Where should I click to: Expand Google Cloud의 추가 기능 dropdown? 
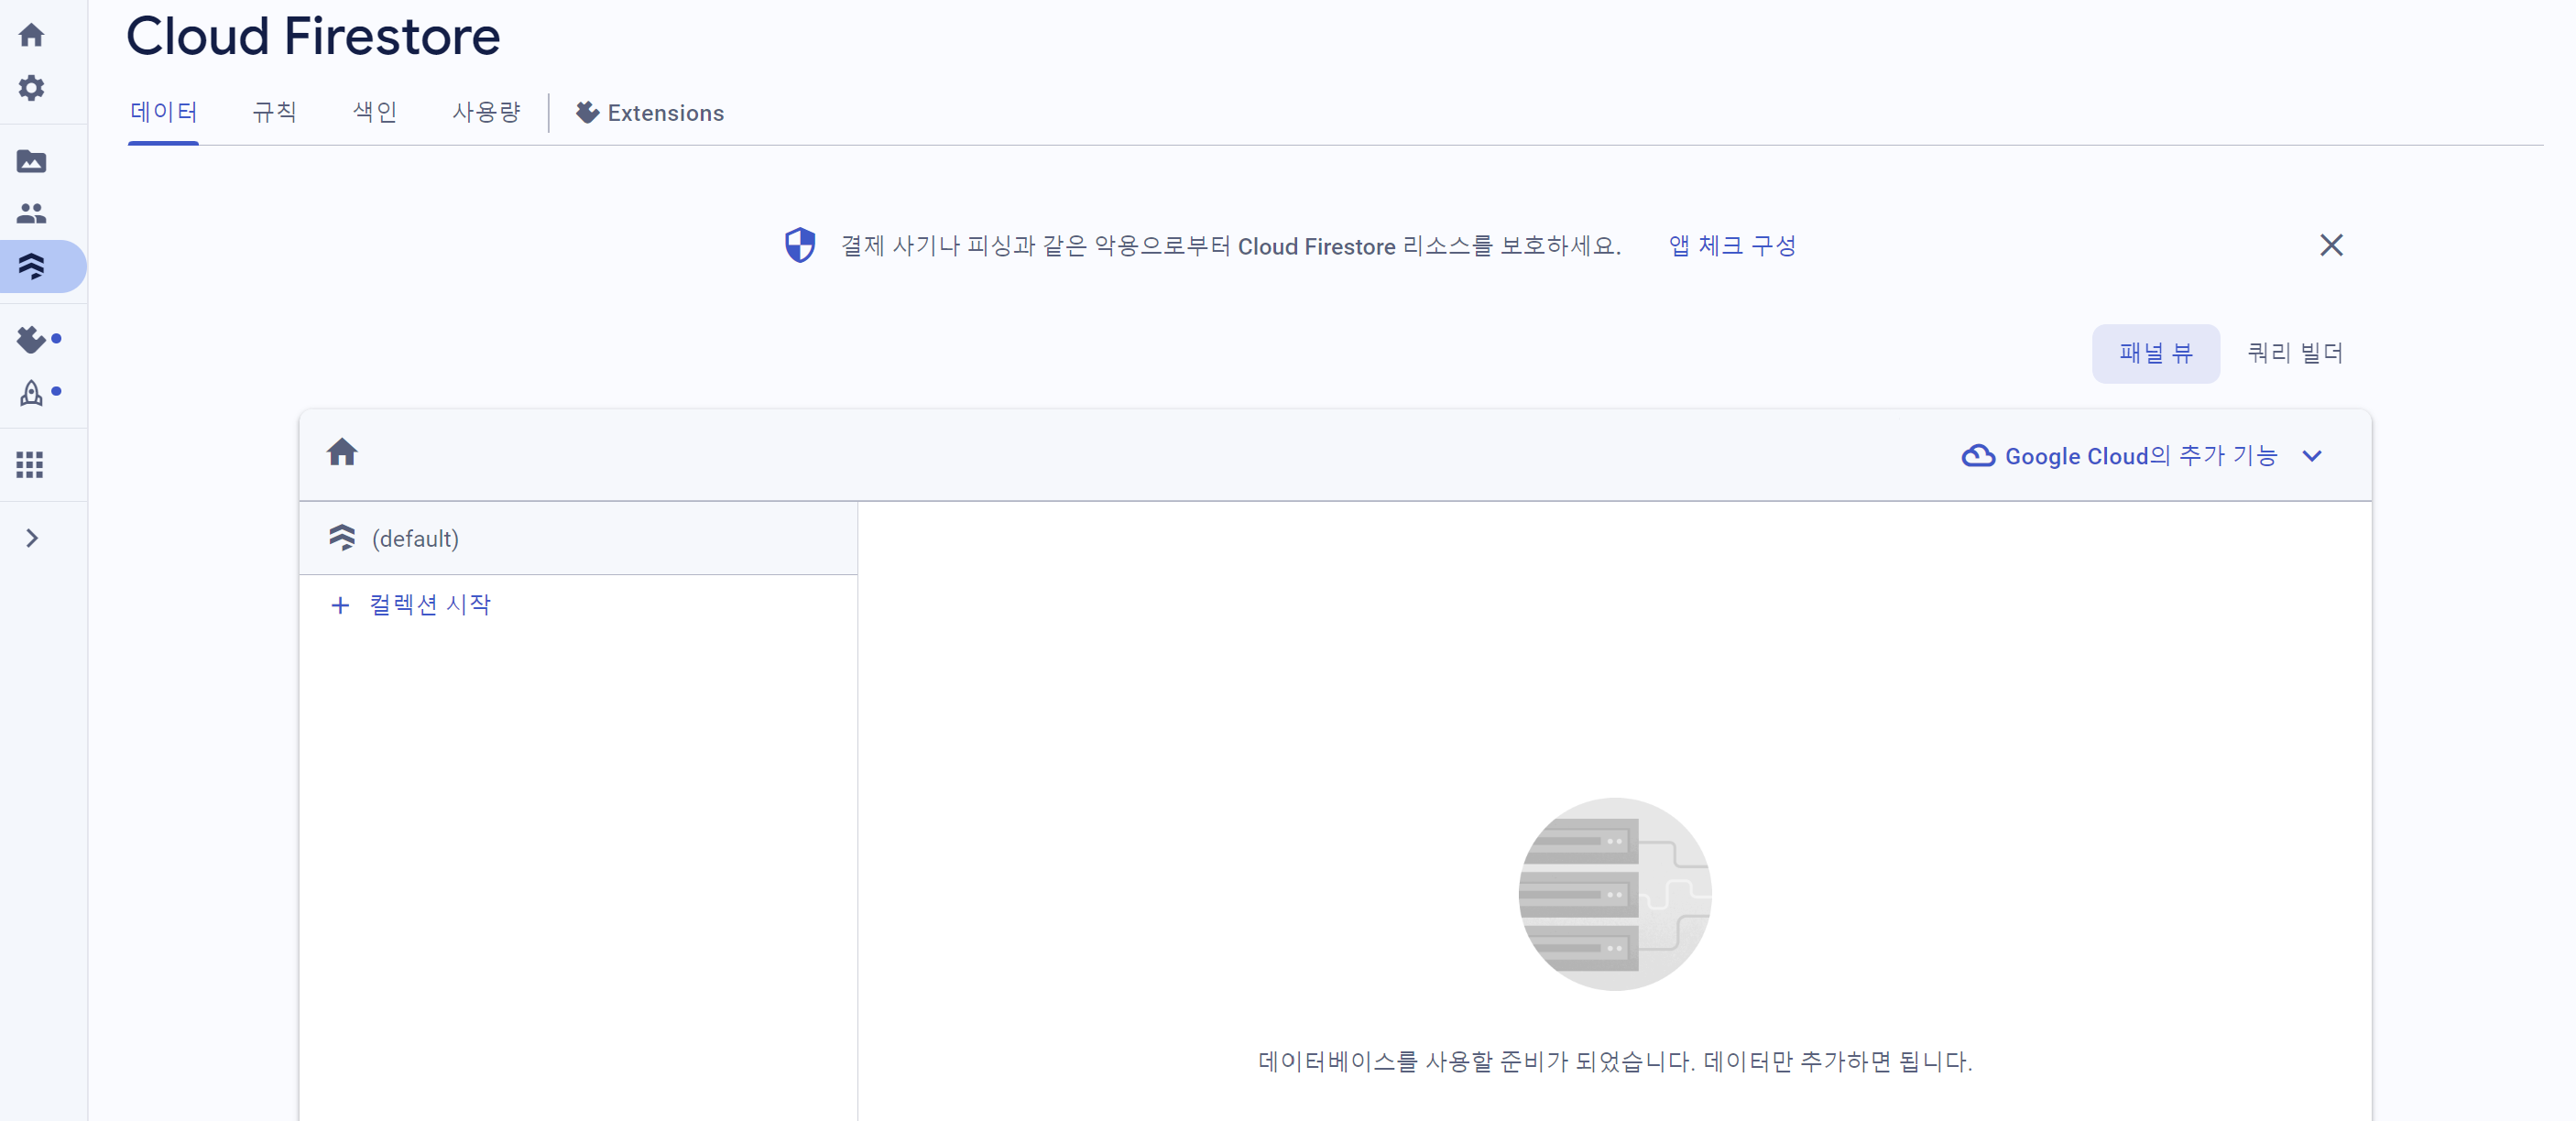point(2141,456)
